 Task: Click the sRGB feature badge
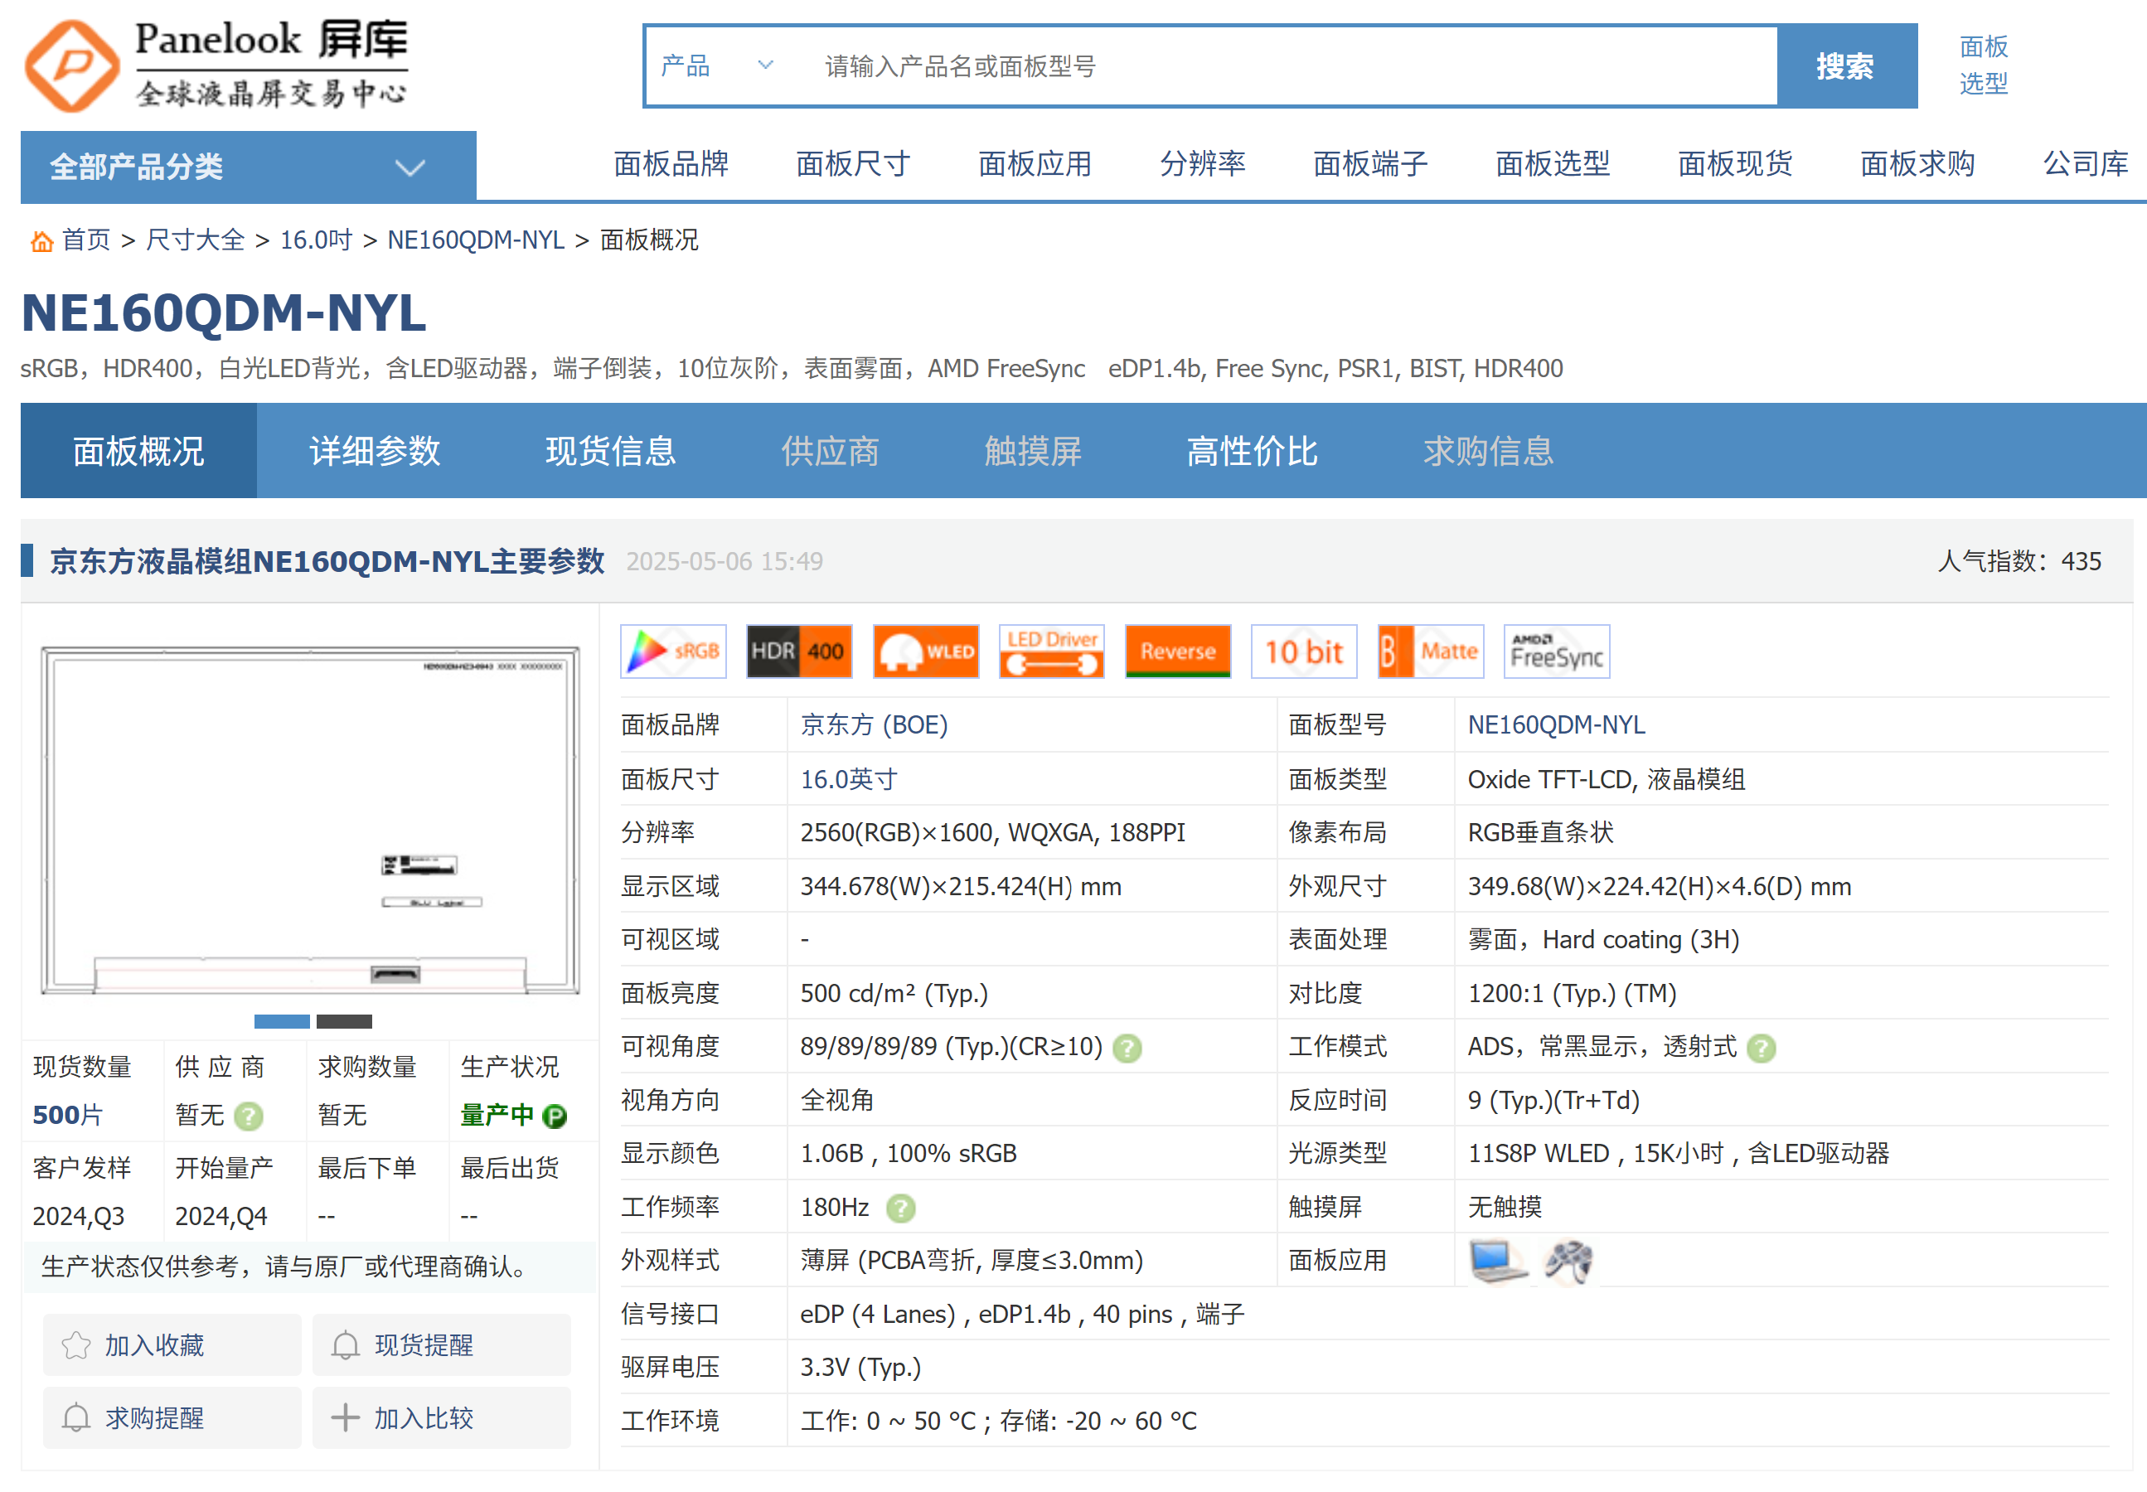pos(673,652)
